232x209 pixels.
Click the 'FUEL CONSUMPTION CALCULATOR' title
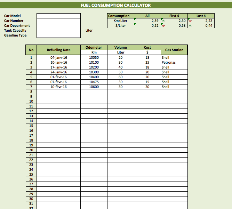pos(116,6)
